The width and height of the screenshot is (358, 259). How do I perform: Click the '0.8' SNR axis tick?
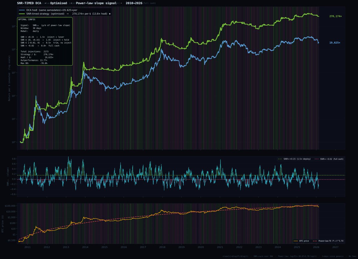14,159
